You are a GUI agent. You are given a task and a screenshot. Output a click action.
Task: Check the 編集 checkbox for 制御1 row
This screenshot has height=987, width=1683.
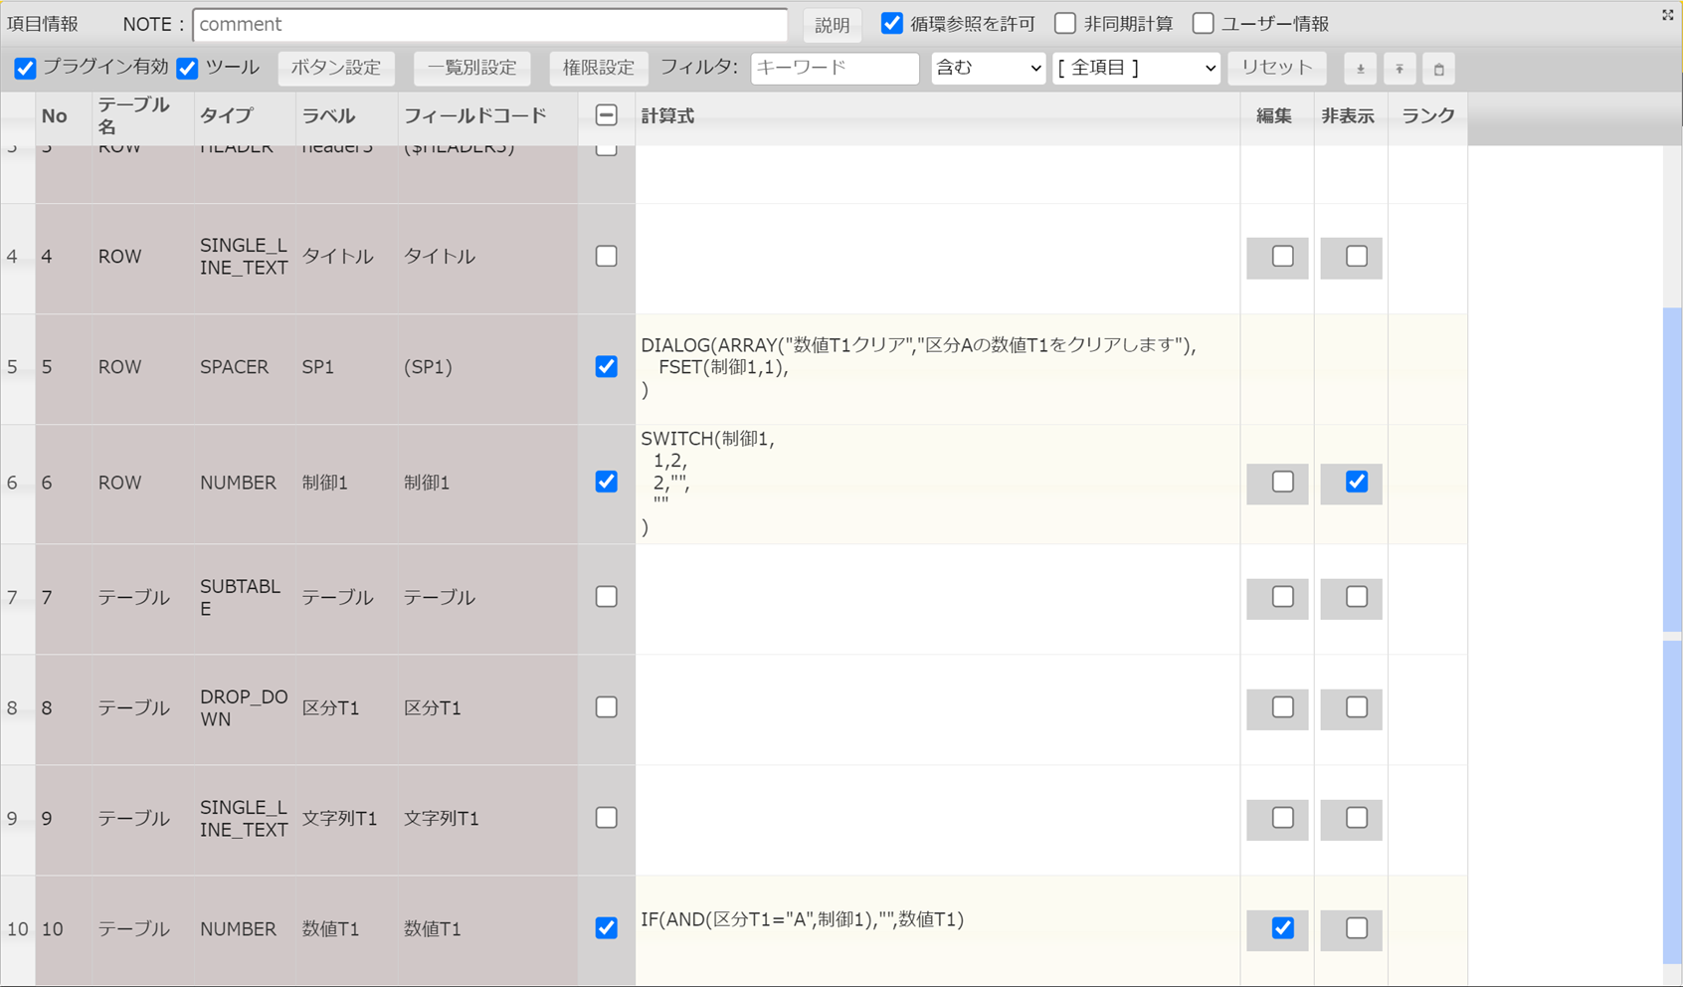(1282, 482)
